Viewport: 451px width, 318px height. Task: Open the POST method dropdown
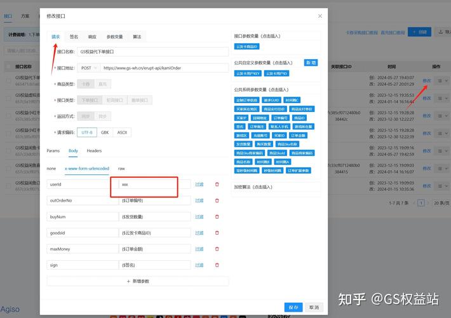tap(87, 68)
